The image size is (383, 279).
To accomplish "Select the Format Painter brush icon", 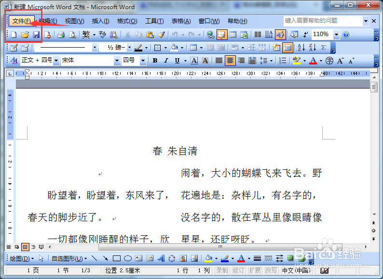I will tap(161, 35).
